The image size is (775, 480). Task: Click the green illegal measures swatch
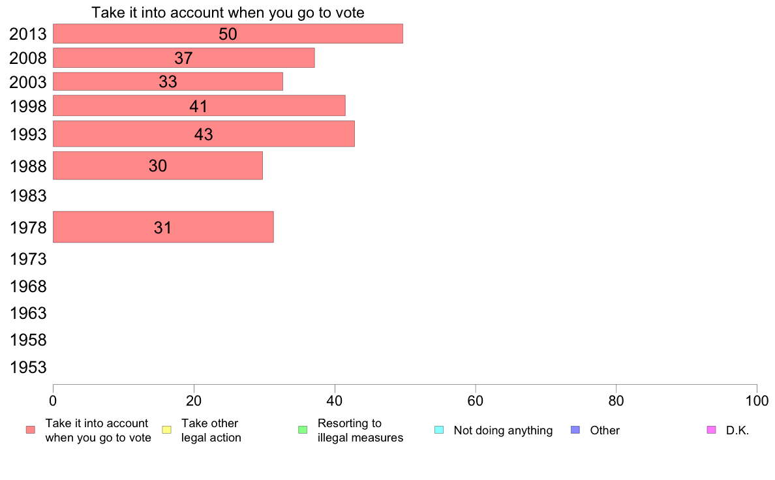[x=303, y=430]
